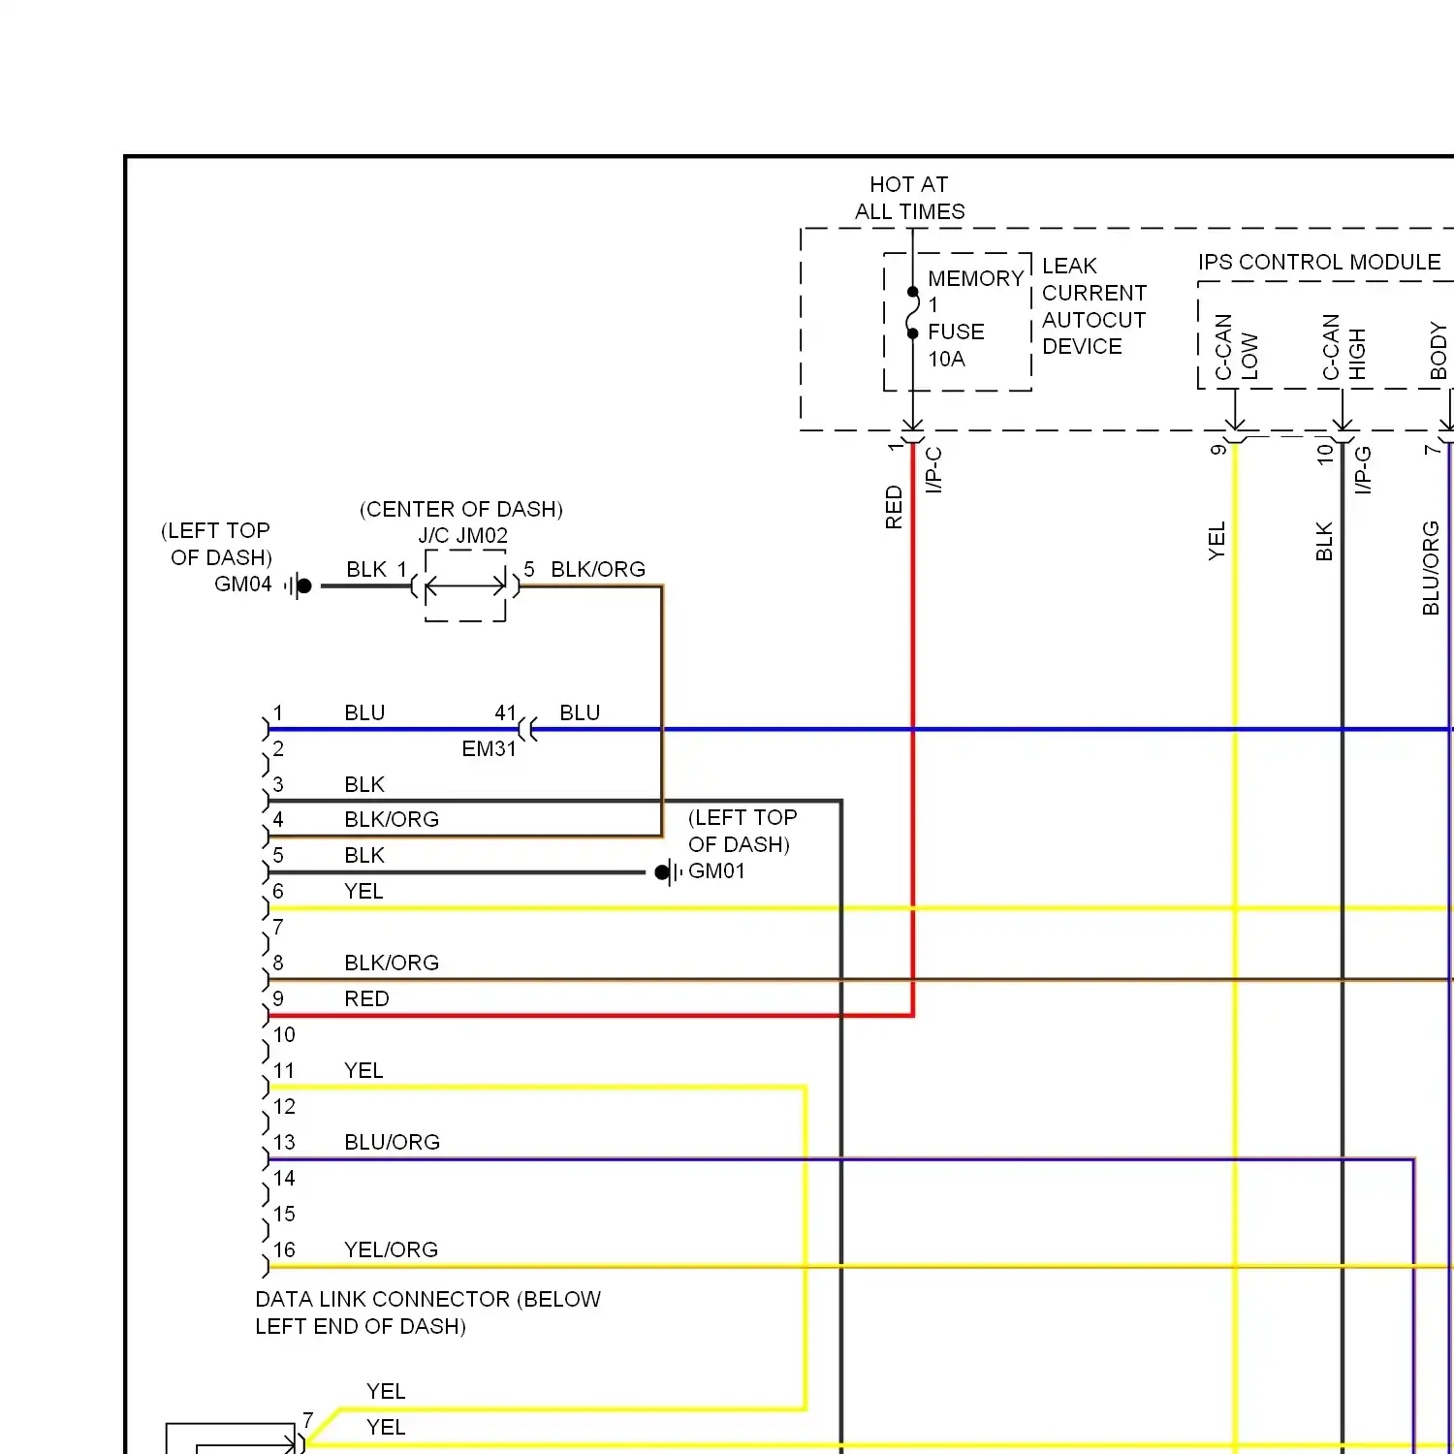The image size is (1454, 1454).
Task: Click BLU label on data link pin 1
Action: coord(364,713)
